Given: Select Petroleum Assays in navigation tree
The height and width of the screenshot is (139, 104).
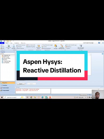Looking at the screenshot, I should coord(7,58).
